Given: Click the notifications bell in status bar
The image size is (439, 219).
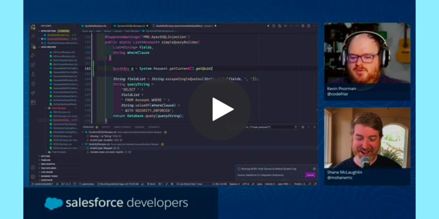Looking at the screenshot, I should tap(315, 184).
